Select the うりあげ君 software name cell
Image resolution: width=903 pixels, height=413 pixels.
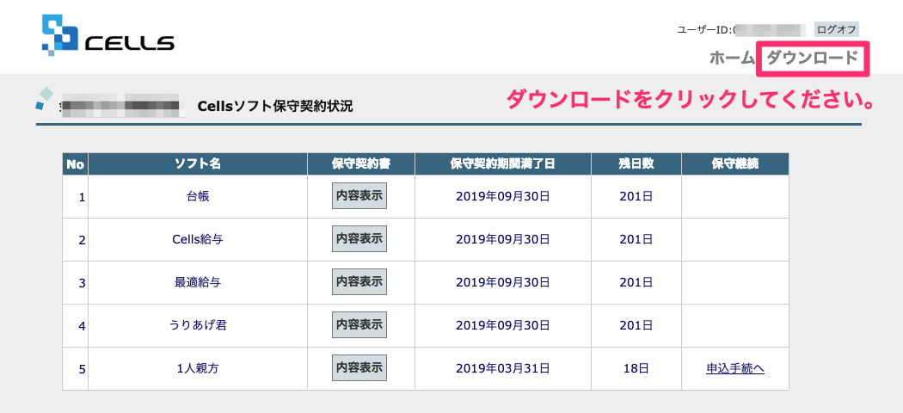198,325
